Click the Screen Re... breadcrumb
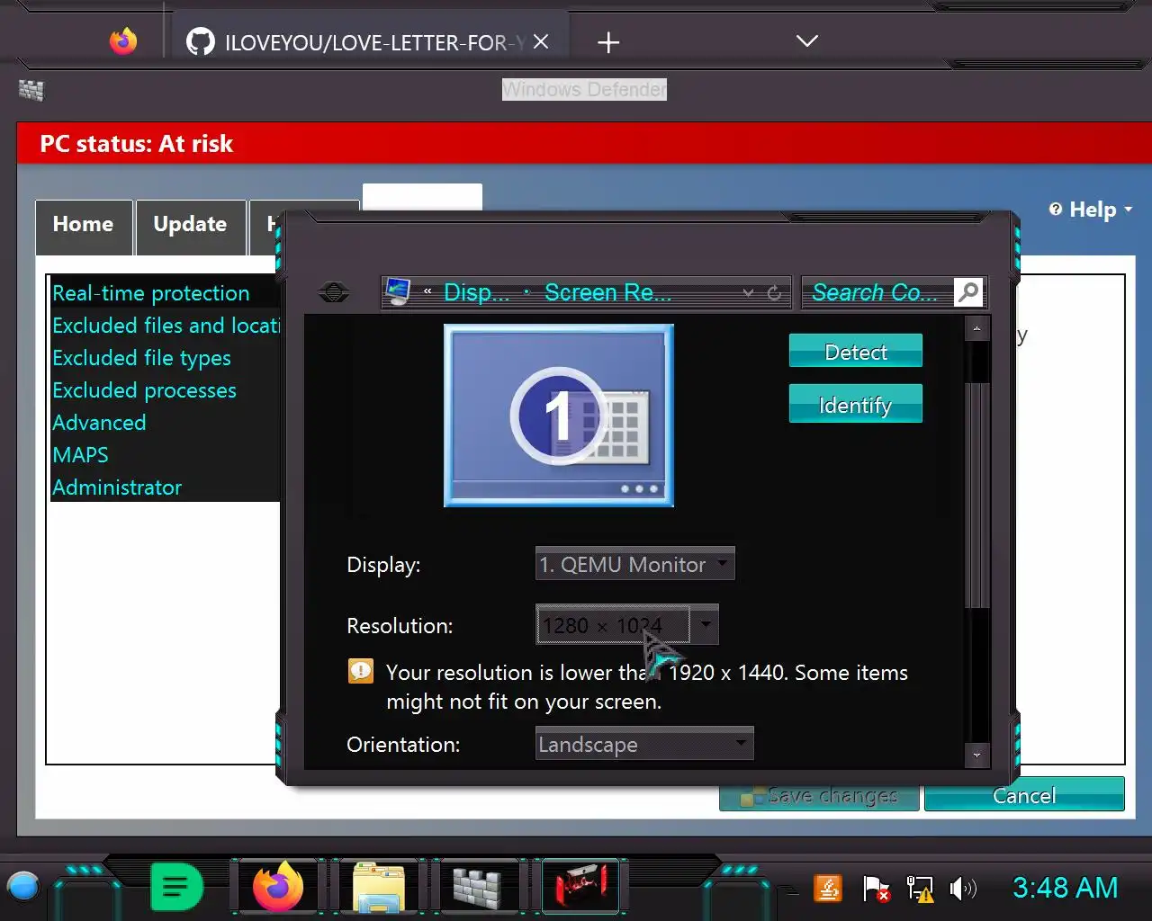This screenshot has height=921, width=1152. [x=608, y=293]
